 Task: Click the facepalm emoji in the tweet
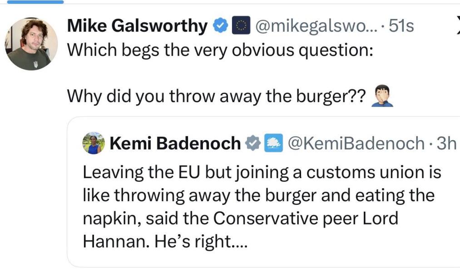tap(381, 97)
